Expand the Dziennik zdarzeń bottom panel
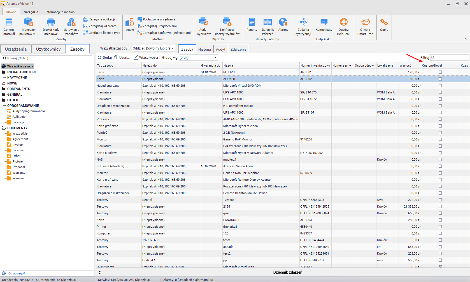The height and width of the screenshot is (282, 470). point(100,272)
